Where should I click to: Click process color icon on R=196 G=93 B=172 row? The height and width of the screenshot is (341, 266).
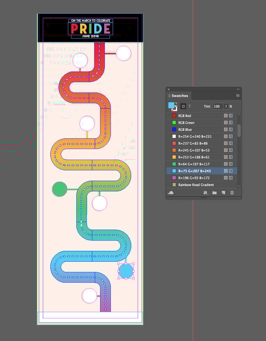(x=225, y=178)
